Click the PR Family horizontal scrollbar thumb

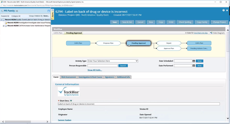click(18, 122)
